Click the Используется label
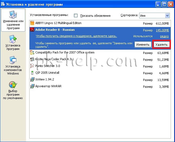Screen dimensions: 175x142 pyautogui.click(x=143, y=36)
